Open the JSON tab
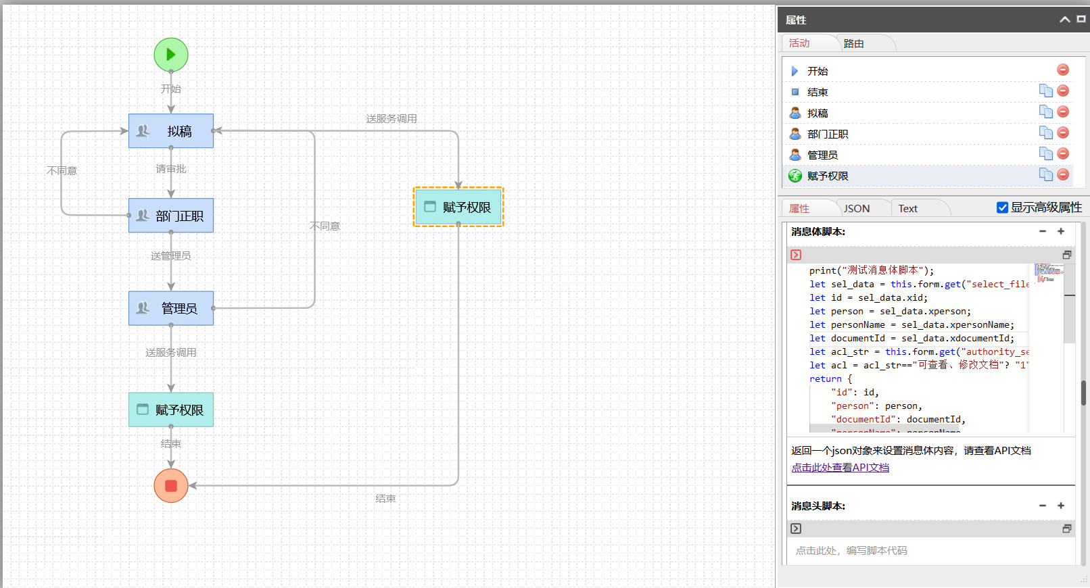Viewport: 1090px width, 588px height. point(857,209)
